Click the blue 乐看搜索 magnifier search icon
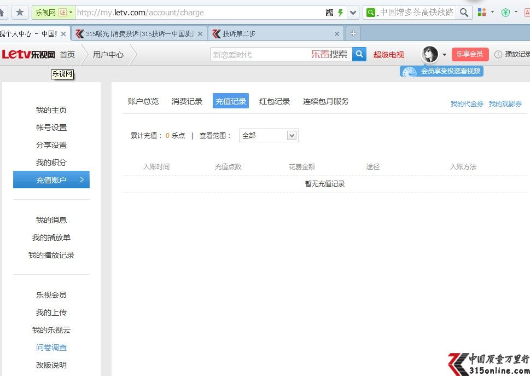The image size is (530, 376). pos(359,54)
